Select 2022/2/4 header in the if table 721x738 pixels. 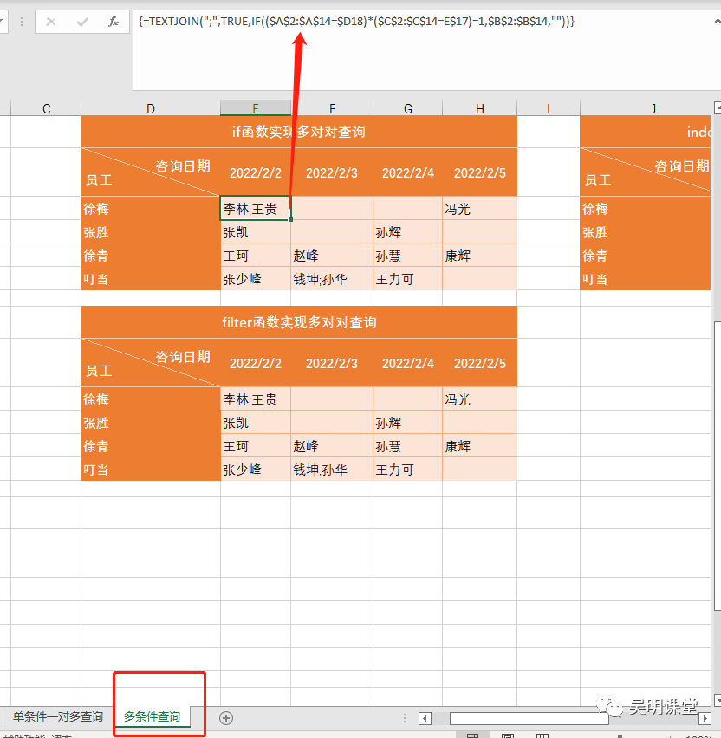408,172
